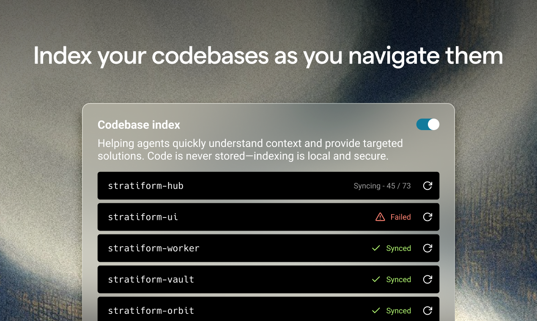The width and height of the screenshot is (537, 321).
Task: Select the stratiform-orbit codebase name
Action: 151,311
